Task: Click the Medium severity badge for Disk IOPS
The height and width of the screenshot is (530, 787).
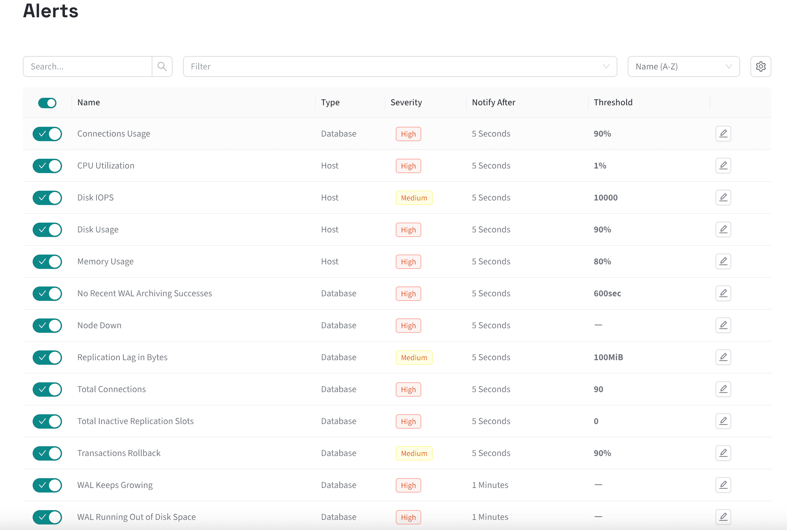Action: pyautogui.click(x=414, y=198)
